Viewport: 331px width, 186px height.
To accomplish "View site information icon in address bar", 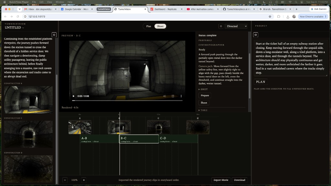I will [x=25, y=16].
